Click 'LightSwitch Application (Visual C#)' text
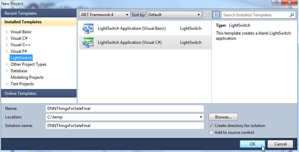This screenshot has height=152, width=299. [130, 42]
